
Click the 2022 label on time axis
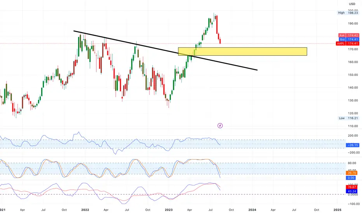85,210
